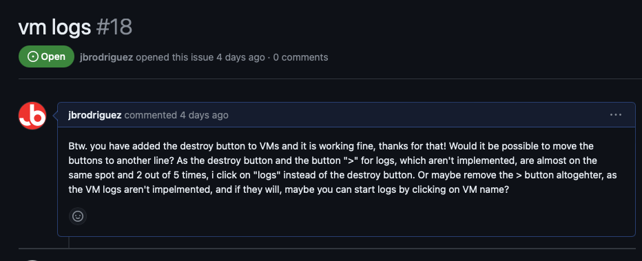642x261 pixels.
Task: Open jbrodriguez profile from comment header
Action: point(95,116)
